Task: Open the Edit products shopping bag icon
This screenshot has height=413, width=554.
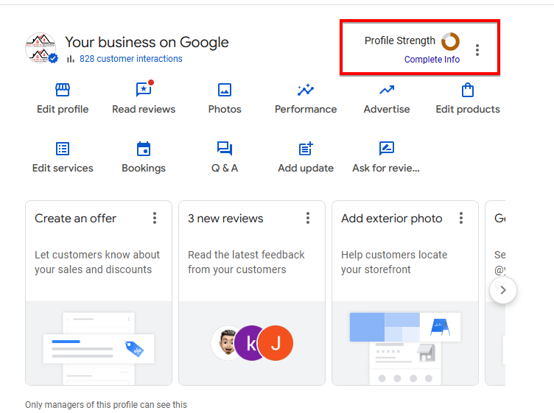Action: 468,91
